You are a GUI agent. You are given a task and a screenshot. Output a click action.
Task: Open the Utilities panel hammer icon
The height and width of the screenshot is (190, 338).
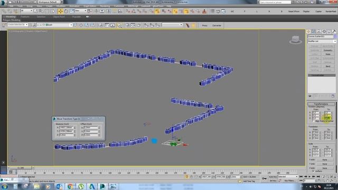click(334, 32)
